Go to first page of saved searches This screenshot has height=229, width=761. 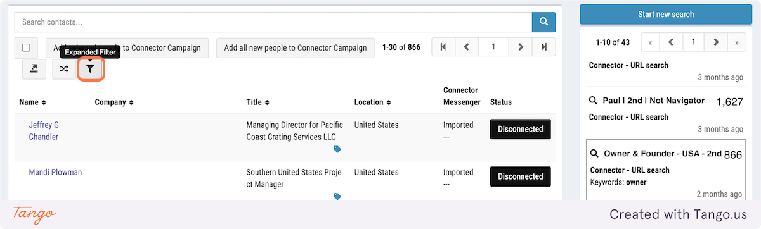[x=650, y=42]
